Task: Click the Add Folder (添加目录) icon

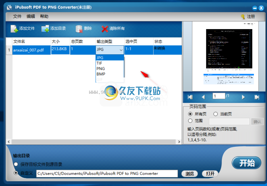Action: click(x=45, y=28)
